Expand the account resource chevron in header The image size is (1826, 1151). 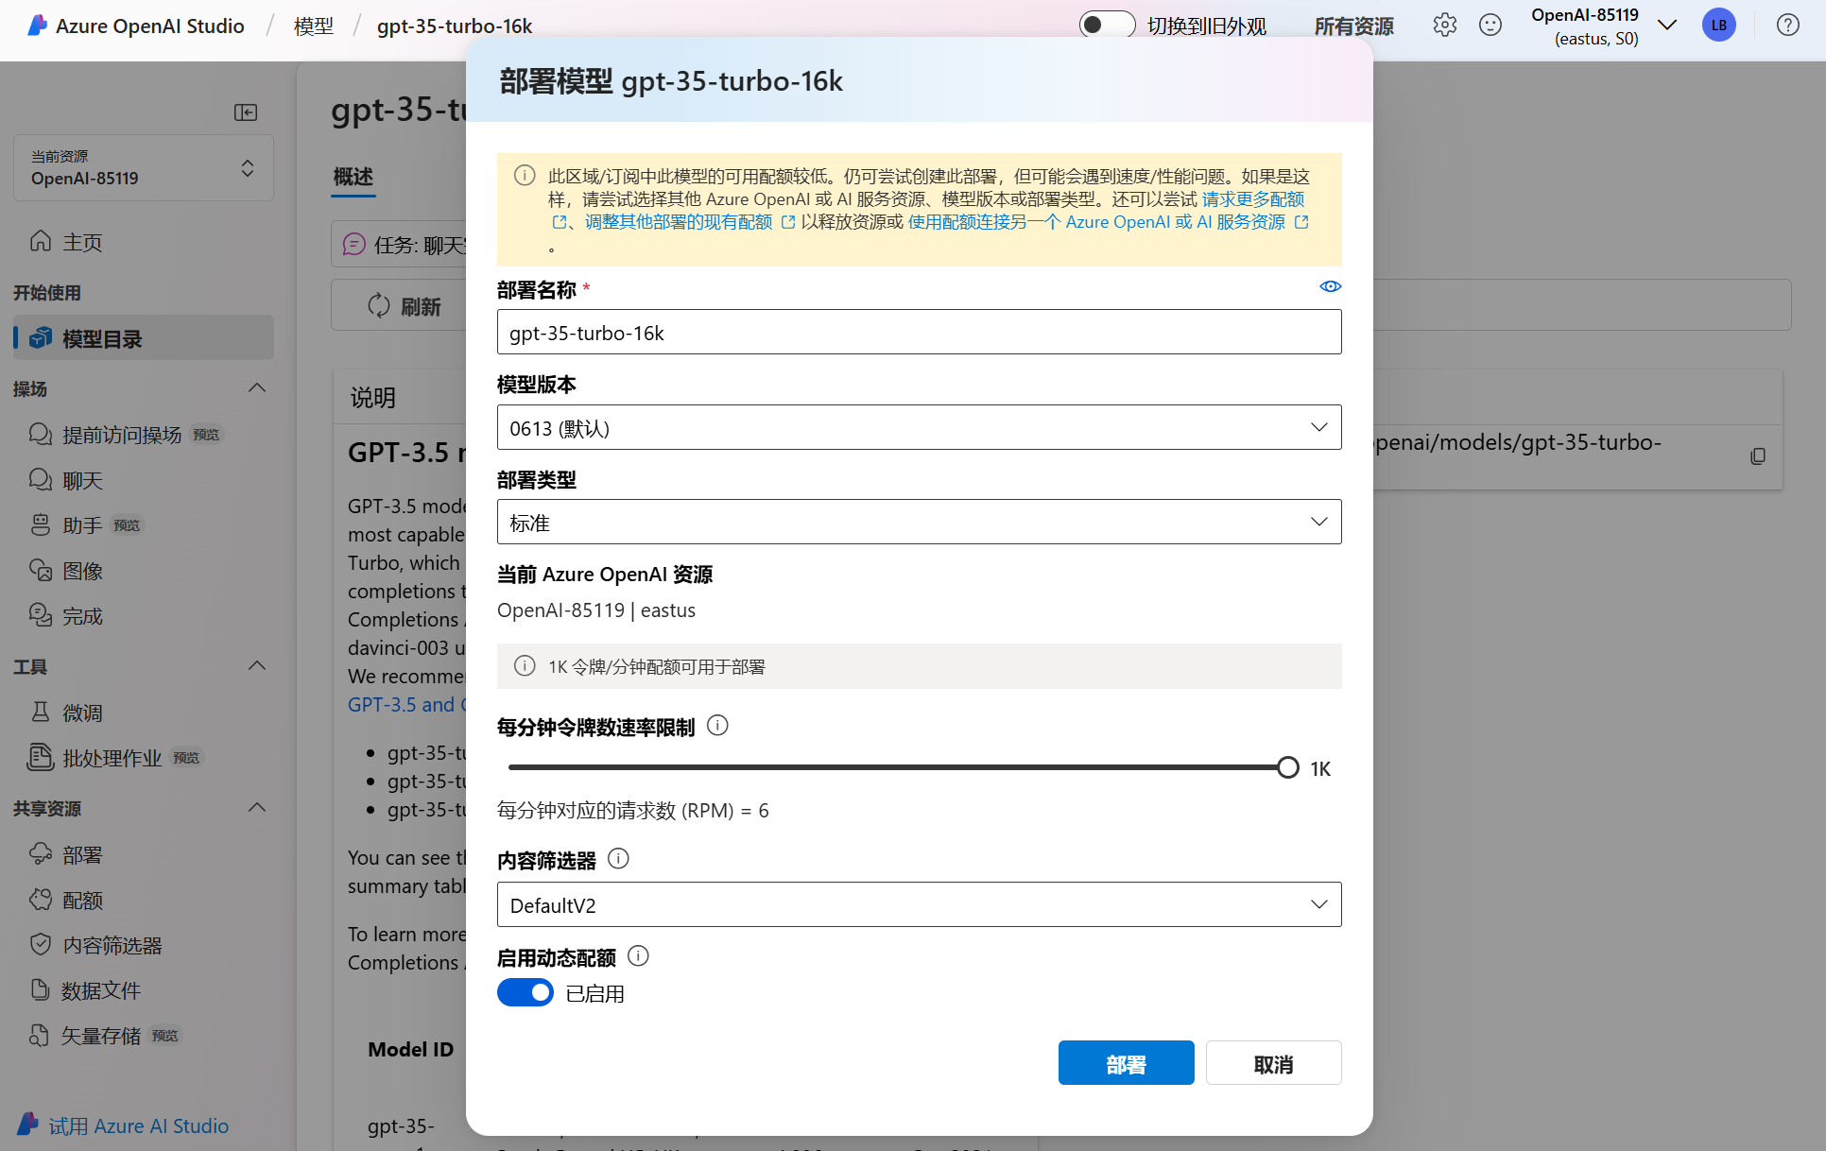point(1667,26)
